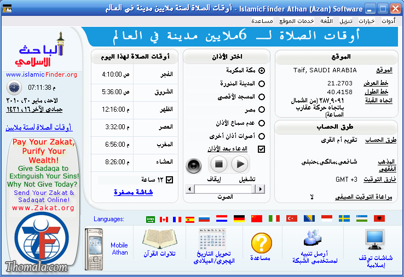Open the network users alert icon
Viewport: 404px width, 277px height.
pyautogui.click(x=313, y=238)
